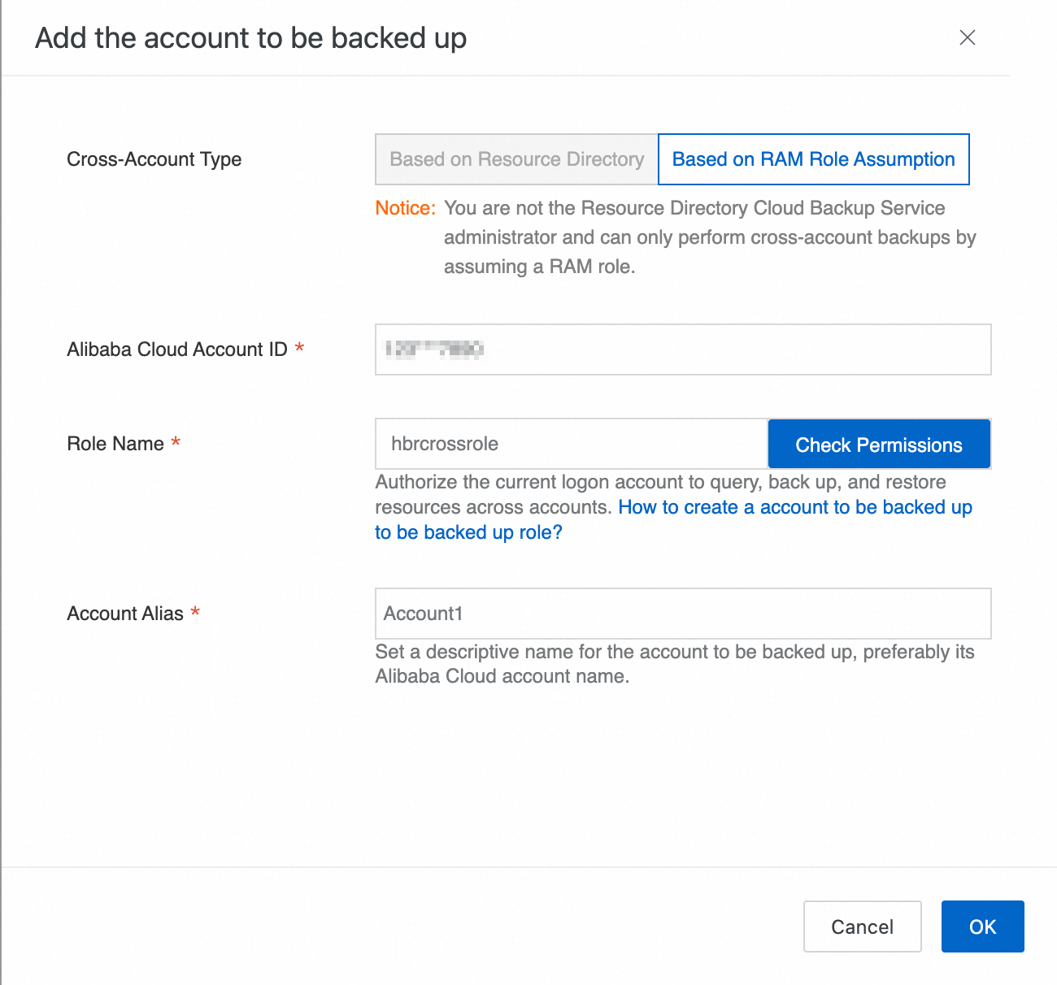Close the Add account dialog
This screenshot has height=985, width=1057.
pyautogui.click(x=967, y=37)
